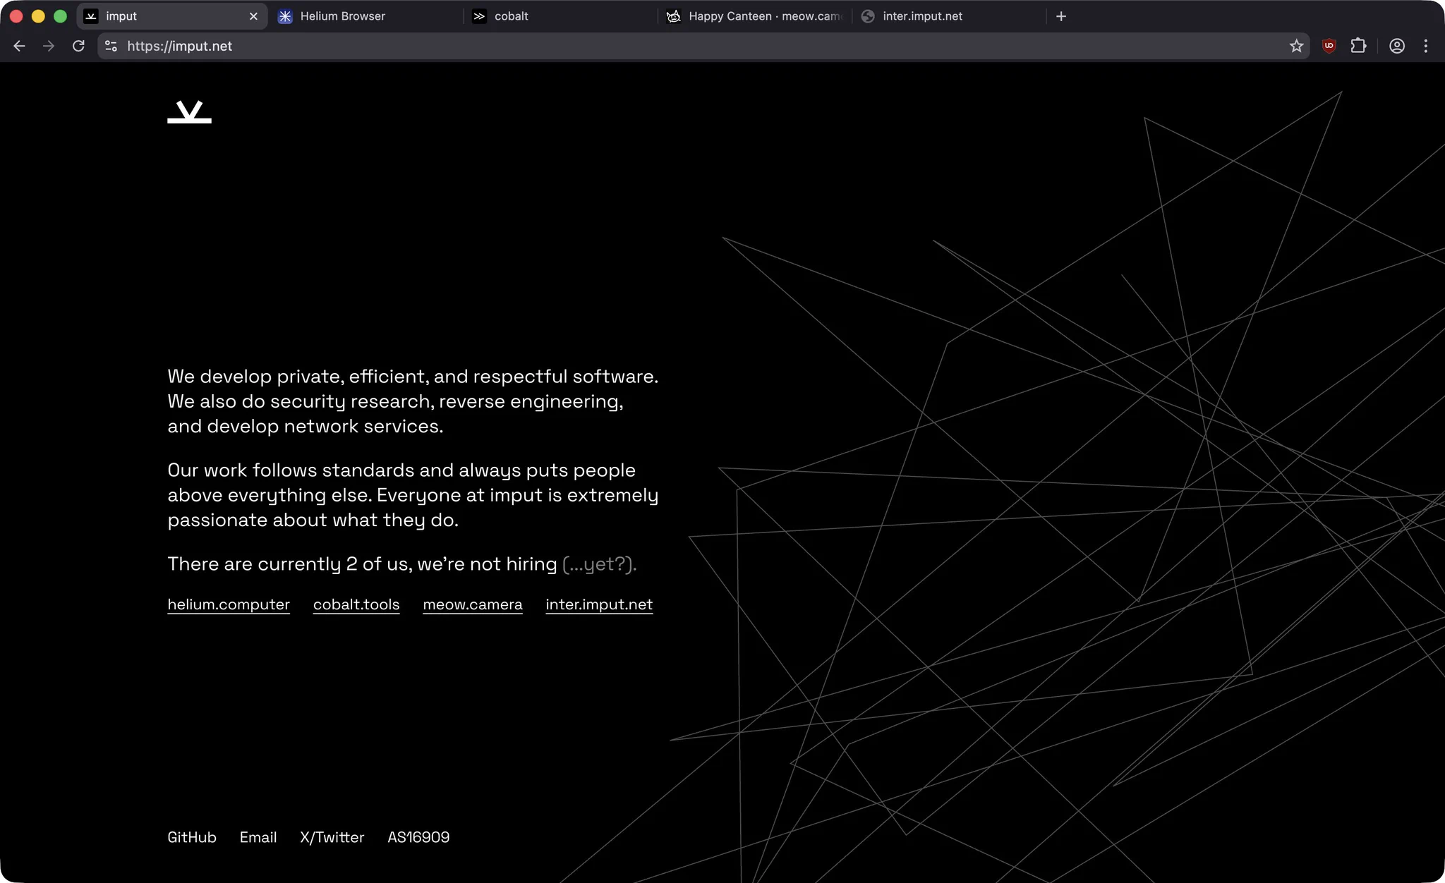This screenshot has width=1445, height=883.
Task: Click the imput logo at page top
Action: (189, 112)
